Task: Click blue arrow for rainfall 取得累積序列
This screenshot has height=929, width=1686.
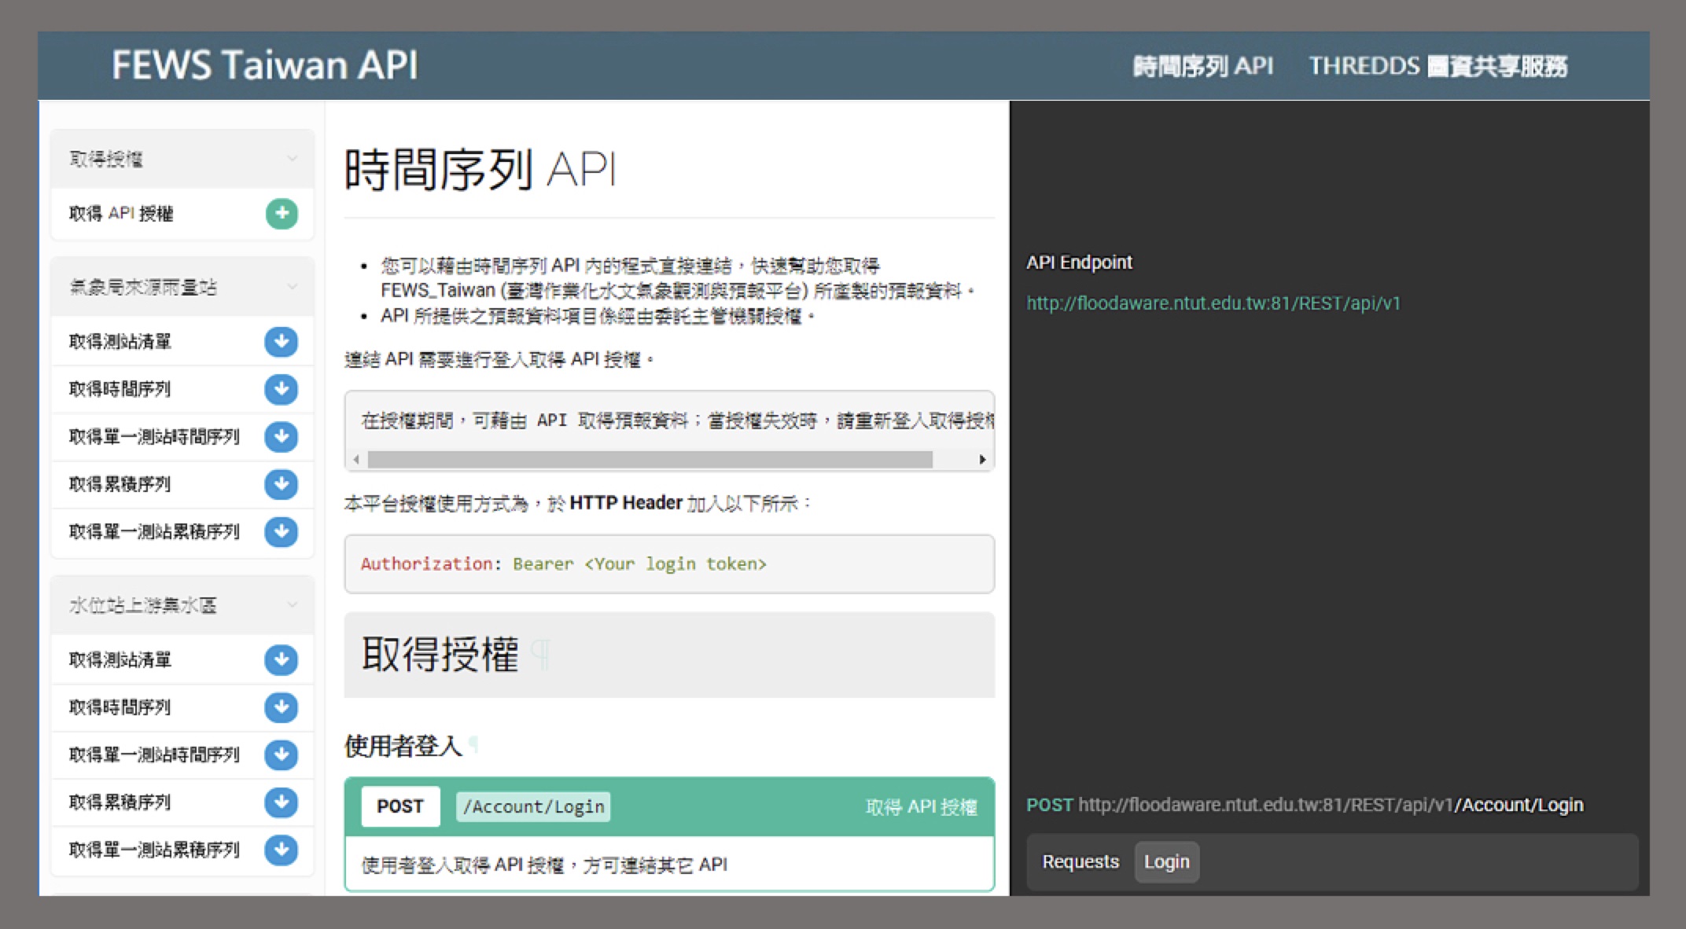Action: pos(281,484)
